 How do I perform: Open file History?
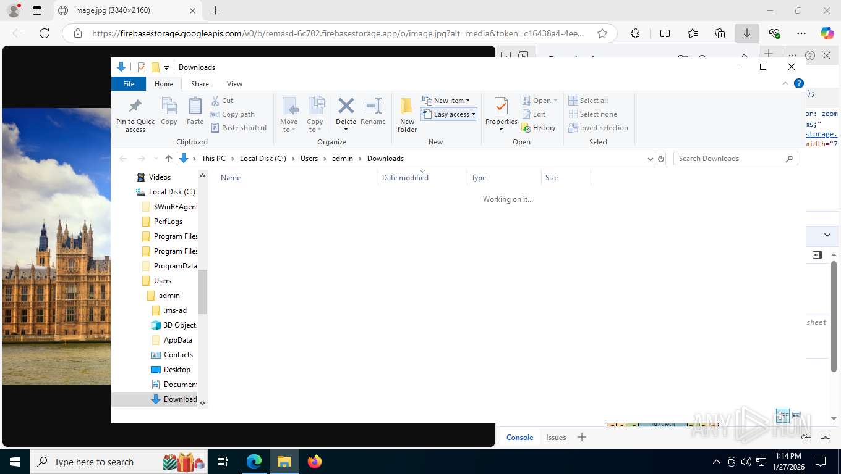(539, 128)
